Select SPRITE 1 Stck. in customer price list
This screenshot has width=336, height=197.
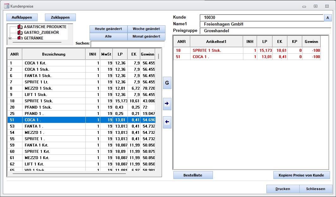click(207, 51)
